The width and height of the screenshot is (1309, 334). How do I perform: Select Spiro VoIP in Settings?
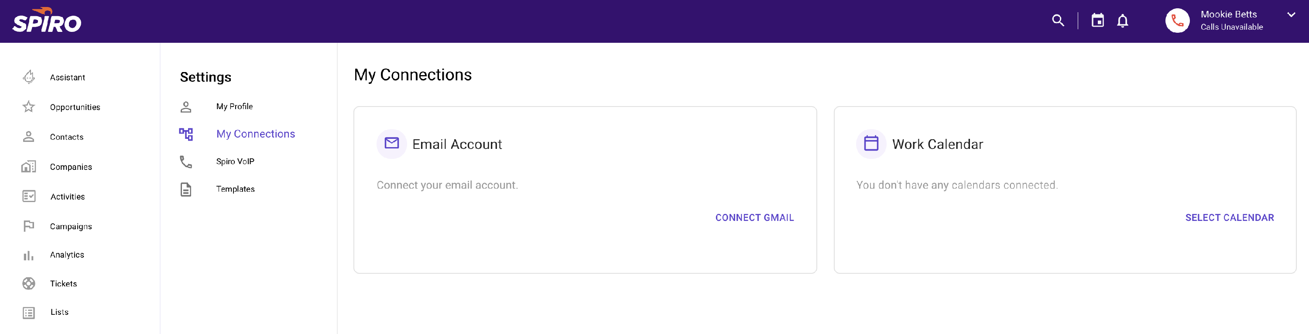coord(235,161)
